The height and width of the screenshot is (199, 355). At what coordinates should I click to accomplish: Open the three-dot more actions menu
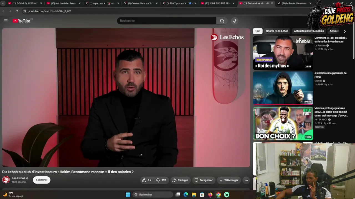click(246, 180)
